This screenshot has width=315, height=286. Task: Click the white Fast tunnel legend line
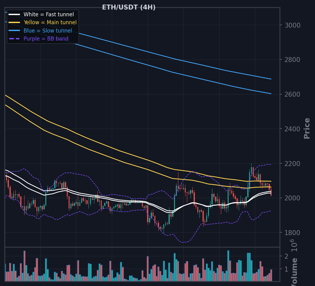click(14, 14)
